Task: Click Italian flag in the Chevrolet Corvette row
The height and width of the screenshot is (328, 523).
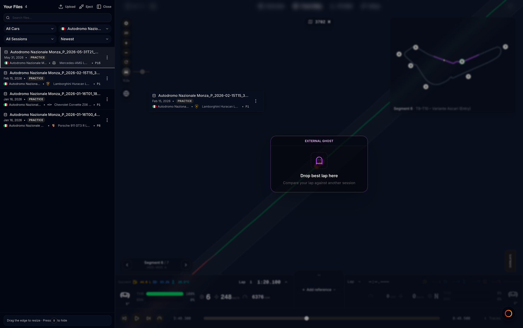Action: (x=6, y=105)
